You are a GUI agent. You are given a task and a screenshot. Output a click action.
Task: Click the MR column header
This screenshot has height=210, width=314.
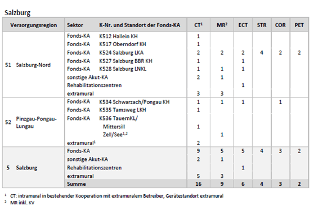click(x=222, y=25)
